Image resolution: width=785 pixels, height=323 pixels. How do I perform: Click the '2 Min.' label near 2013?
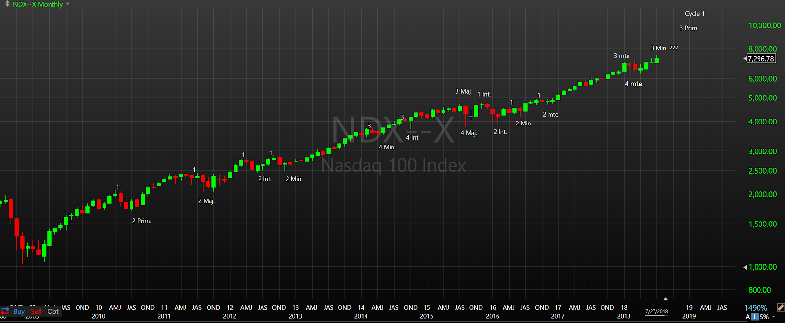(x=294, y=179)
